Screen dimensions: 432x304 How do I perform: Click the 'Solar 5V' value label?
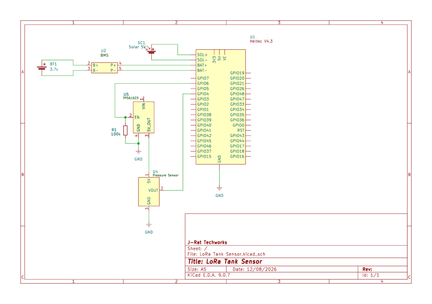point(137,47)
